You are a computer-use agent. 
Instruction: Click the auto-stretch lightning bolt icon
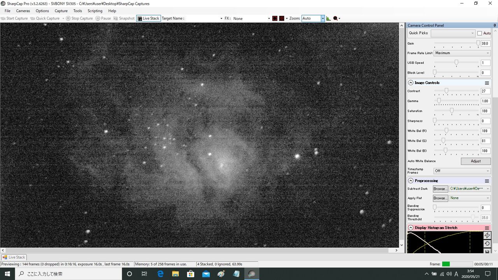click(x=487, y=235)
